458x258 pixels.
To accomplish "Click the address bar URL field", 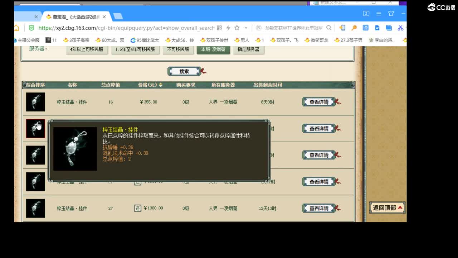I will click(126, 28).
